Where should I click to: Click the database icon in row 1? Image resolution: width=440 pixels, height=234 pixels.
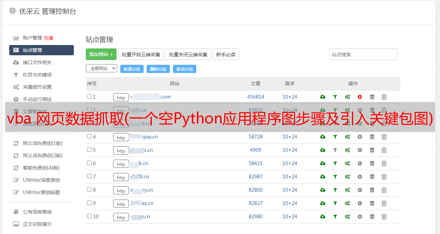(372, 97)
